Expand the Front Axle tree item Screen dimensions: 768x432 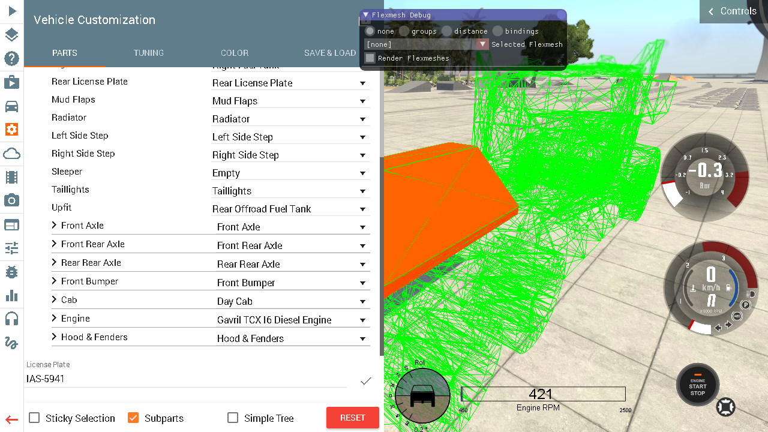[54, 226]
